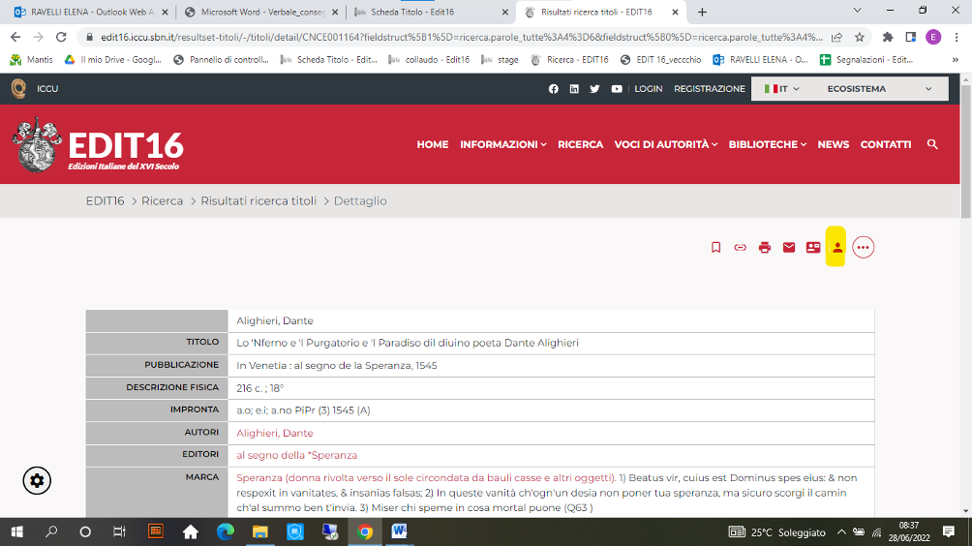Go back to Risultati ricerca titoli breadcrumb
The image size is (972, 546).
258,201
